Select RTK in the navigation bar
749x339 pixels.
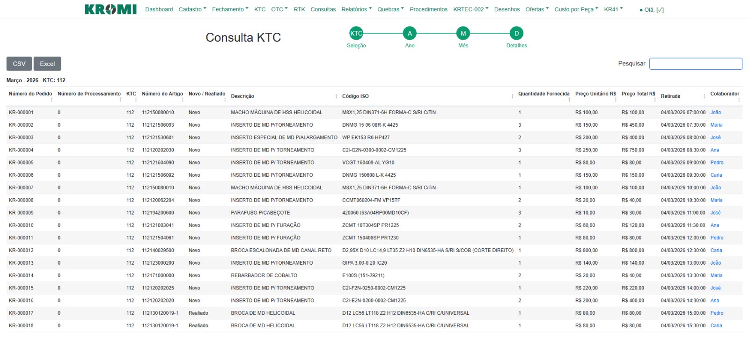[300, 9]
